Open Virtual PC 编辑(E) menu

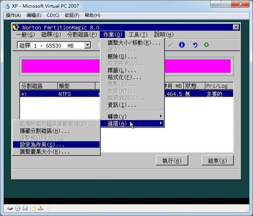coord(34,15)
